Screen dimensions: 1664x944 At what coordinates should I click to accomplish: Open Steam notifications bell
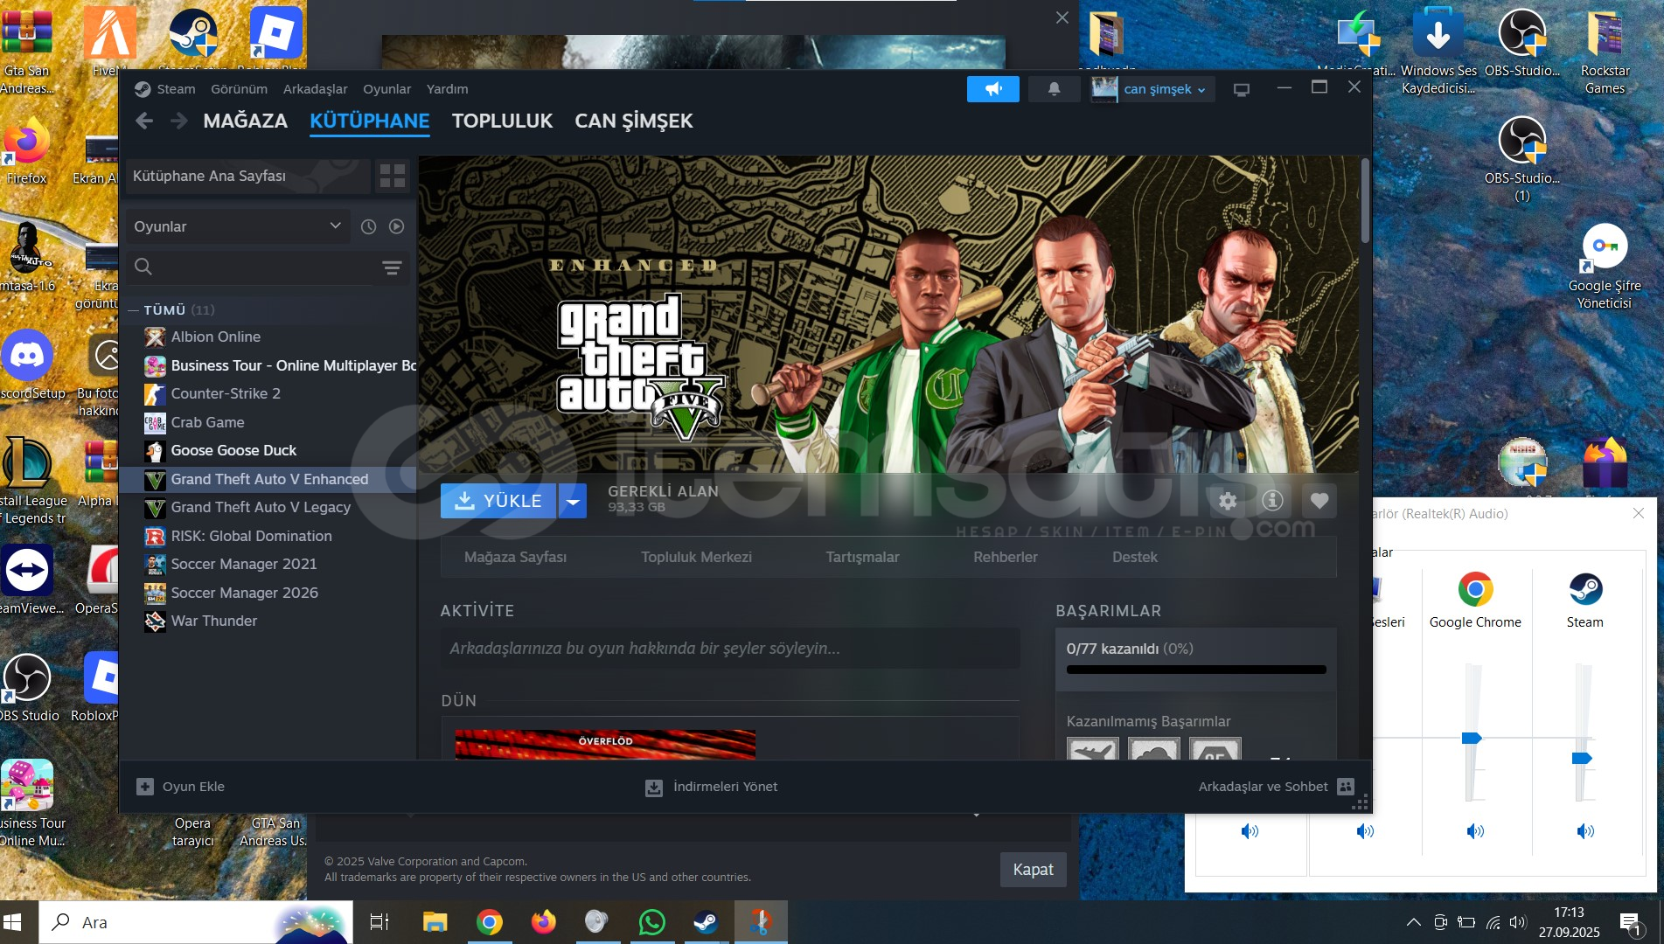(x=1054, y=89)
